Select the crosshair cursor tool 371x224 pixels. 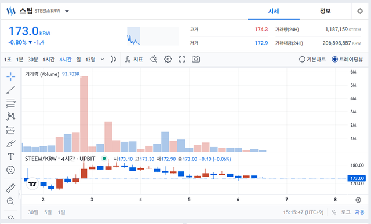[x=10, y=77]
